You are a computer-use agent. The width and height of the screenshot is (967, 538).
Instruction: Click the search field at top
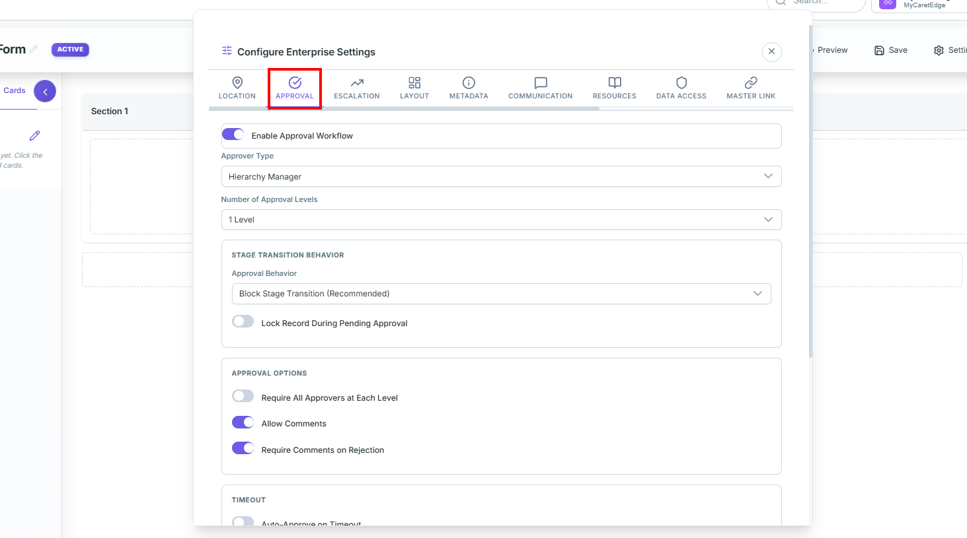(x=816, y=3)
